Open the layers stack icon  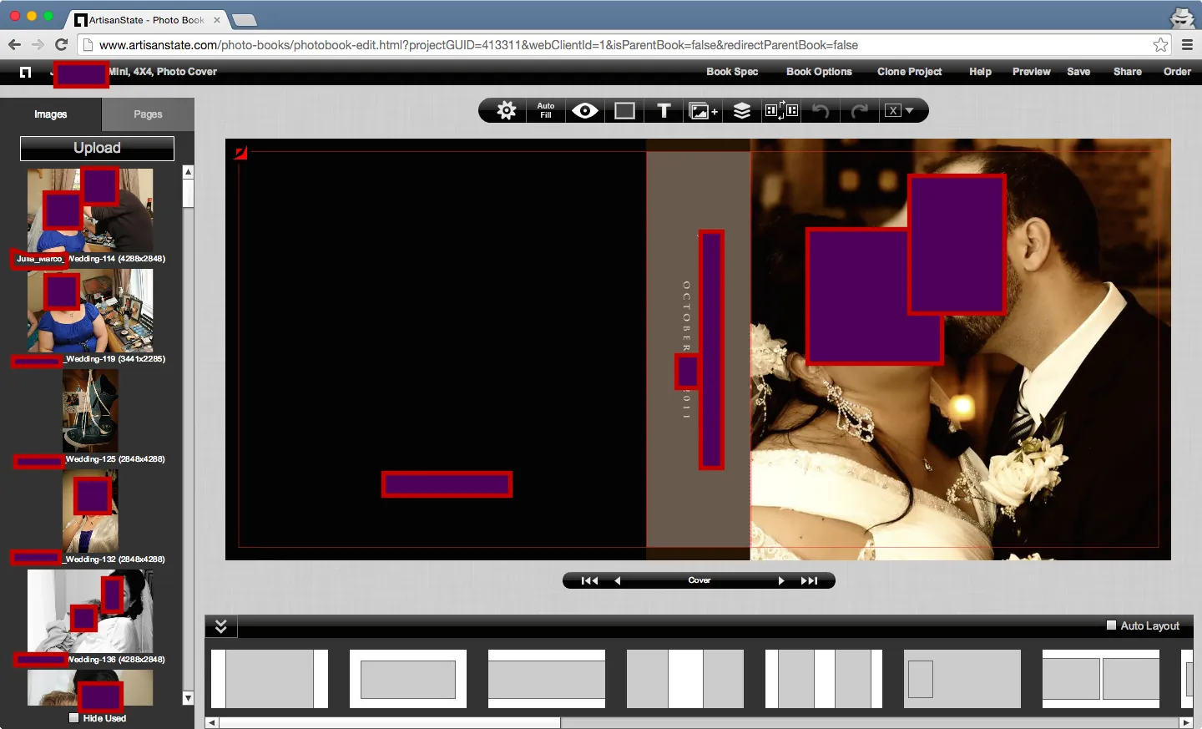[742, 110]
